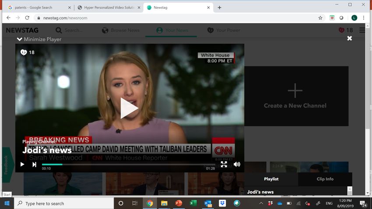372x209 pixels.
Task: Close the Newstag browser tab
Action: coord(208,7)
